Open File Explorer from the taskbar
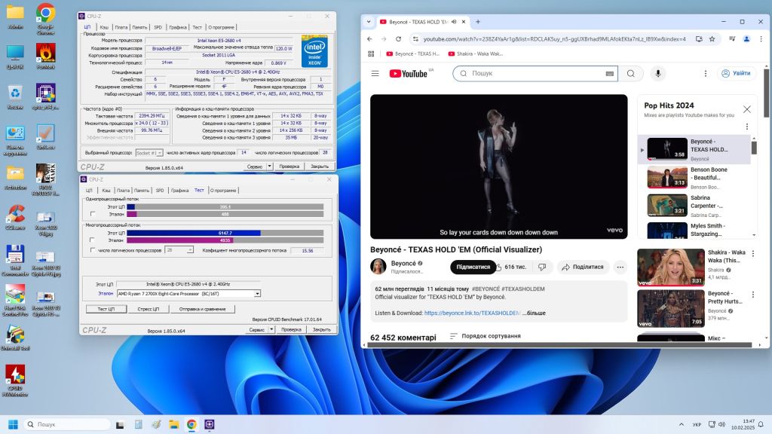Image resolution: width=772 pixels, height=434 pixels. [174, 424]
